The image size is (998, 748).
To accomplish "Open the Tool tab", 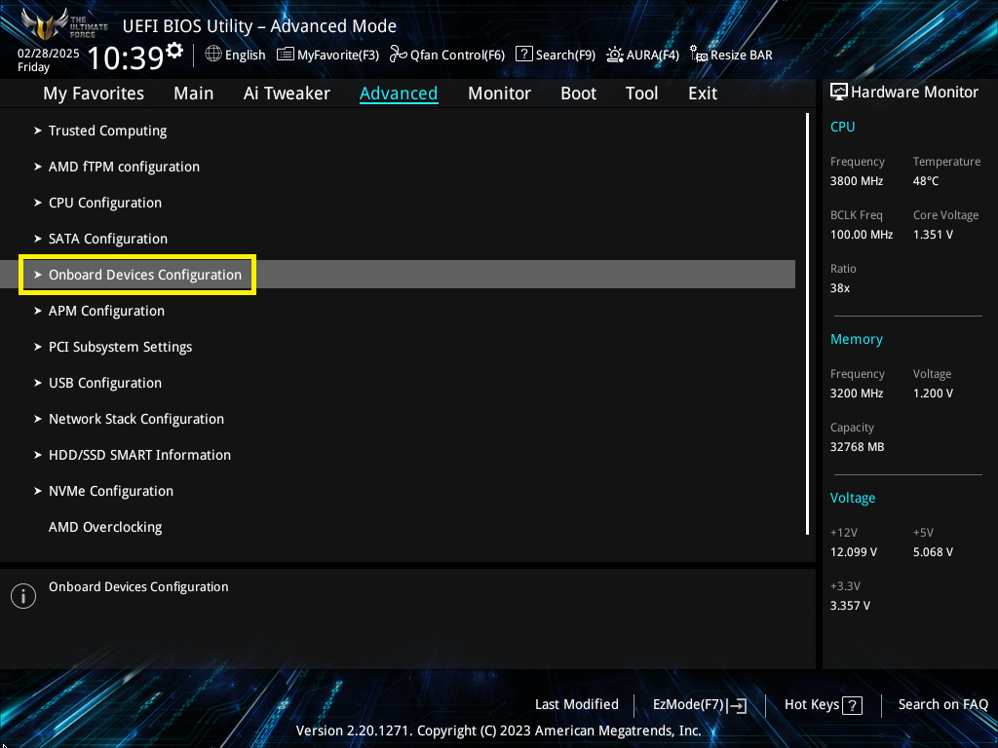I will (x=641, y=93).
